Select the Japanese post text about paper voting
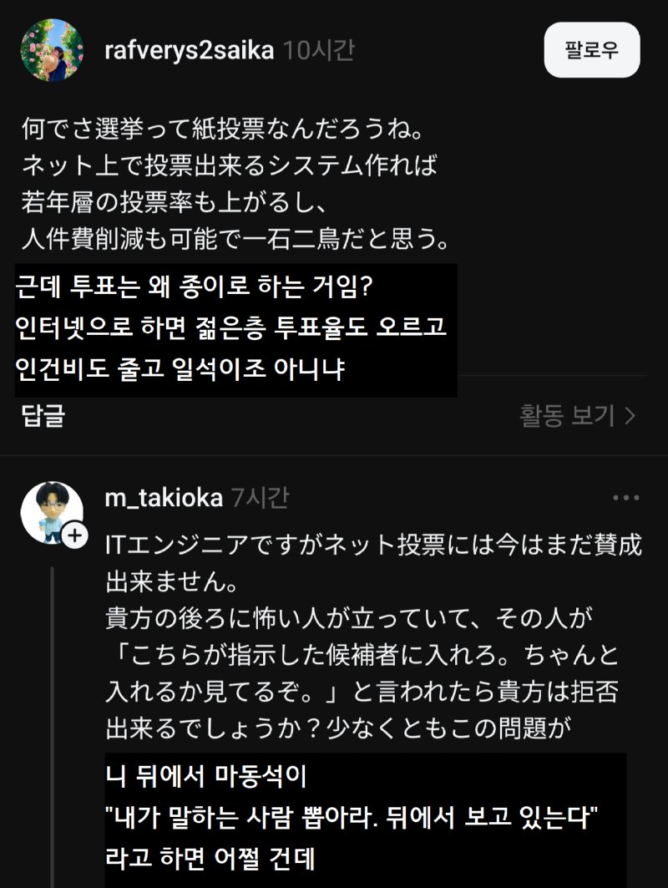This screenshot has width=668, height=888. [234, 180]
